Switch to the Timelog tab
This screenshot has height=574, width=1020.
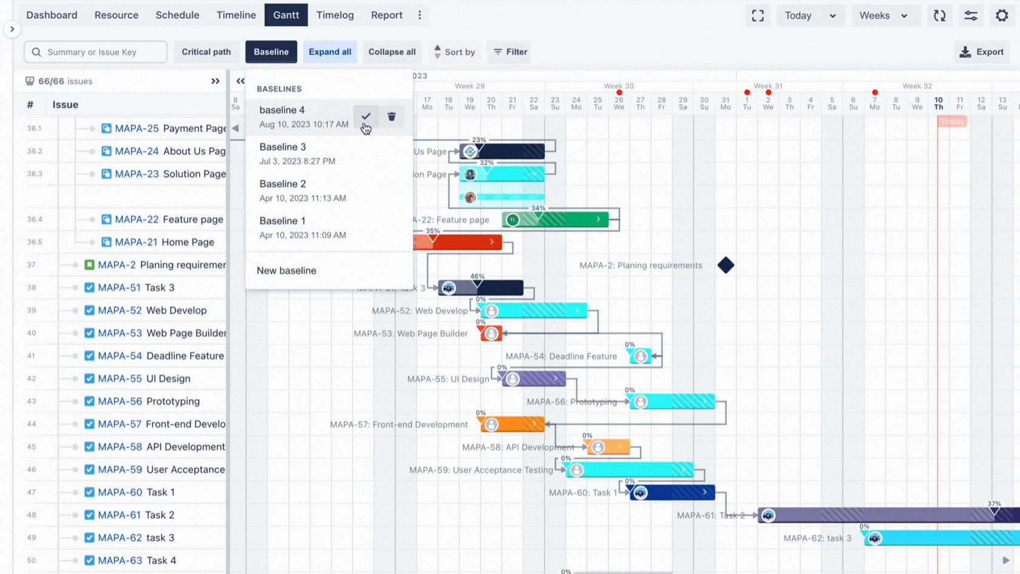pyautogui.click(x=335, y=15)
